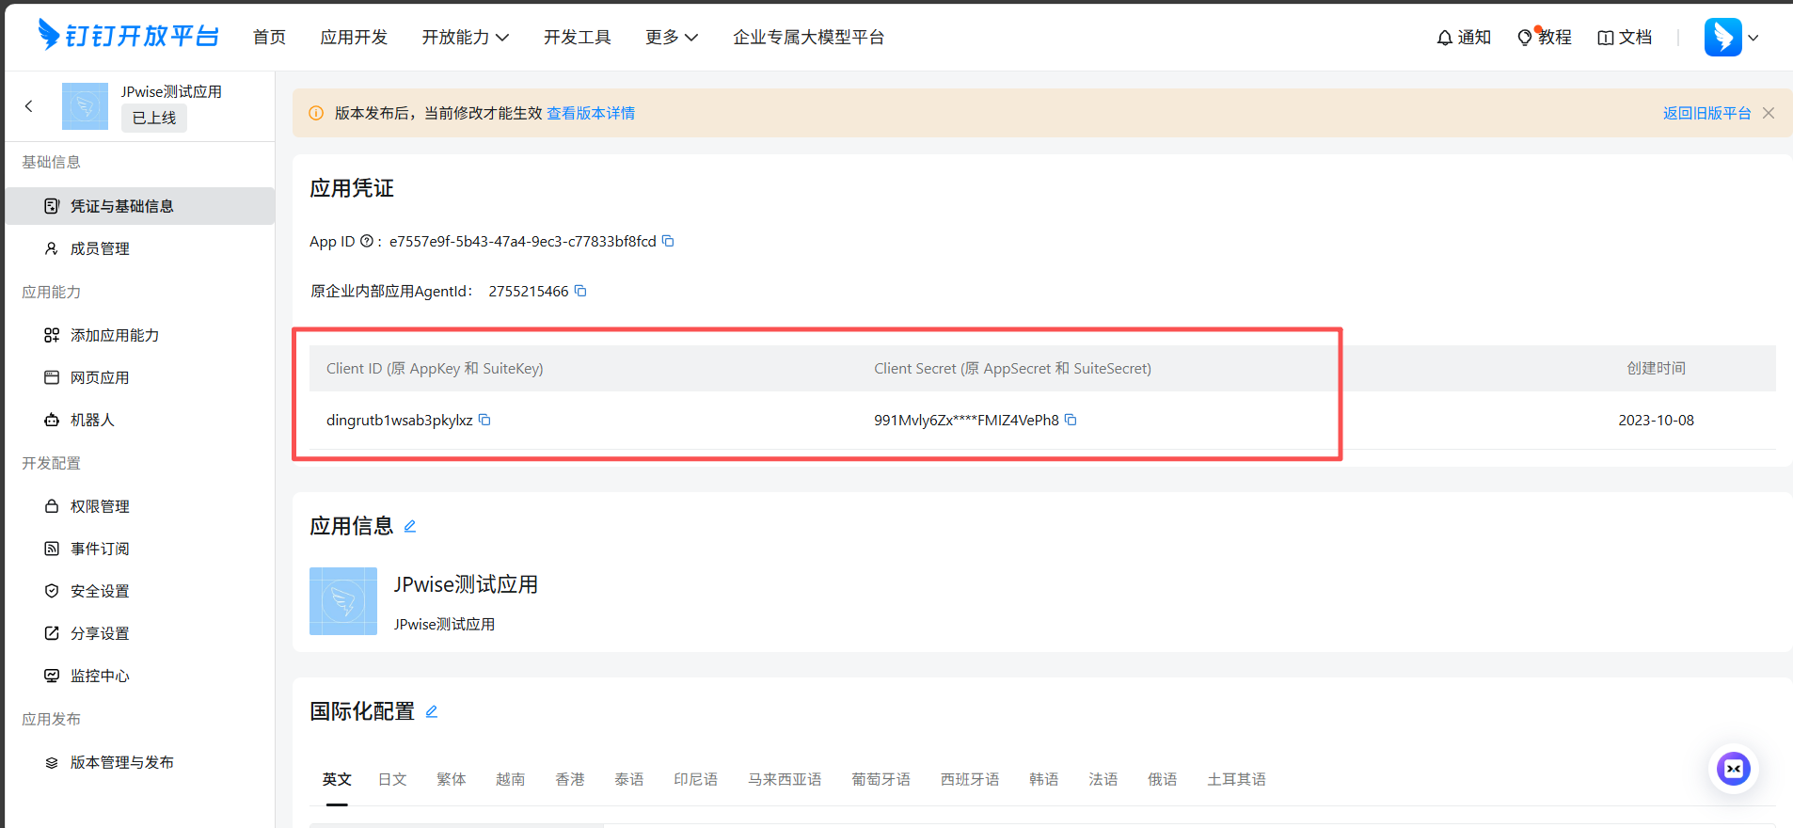Copy the Client ID dingrutb1wsab3pkylxz
1793x828 pixels.
click(484, 420)
